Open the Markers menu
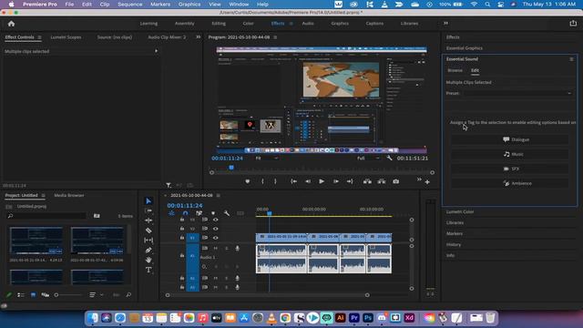583x328 pixels. coord(160,4)
